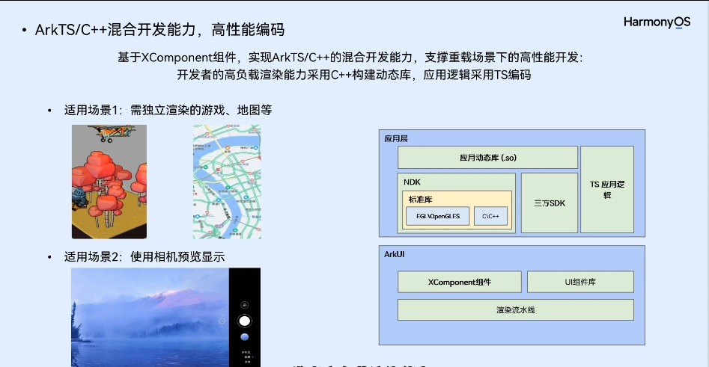The image size is (709, 367).
Task: Click the 'EGL\OpenGLES' box
Action: pyautogui.click(x=438, y=216)
